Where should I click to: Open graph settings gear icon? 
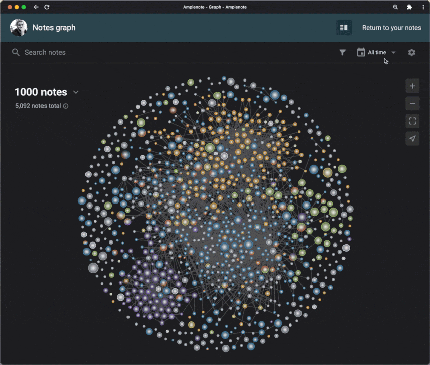411,52
